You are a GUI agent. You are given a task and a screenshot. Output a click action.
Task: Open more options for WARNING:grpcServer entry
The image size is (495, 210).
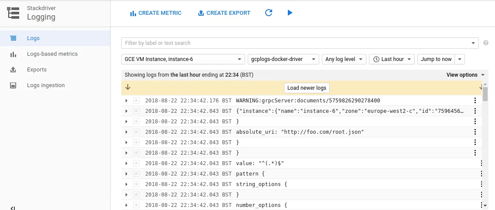[x=475, y=101]
